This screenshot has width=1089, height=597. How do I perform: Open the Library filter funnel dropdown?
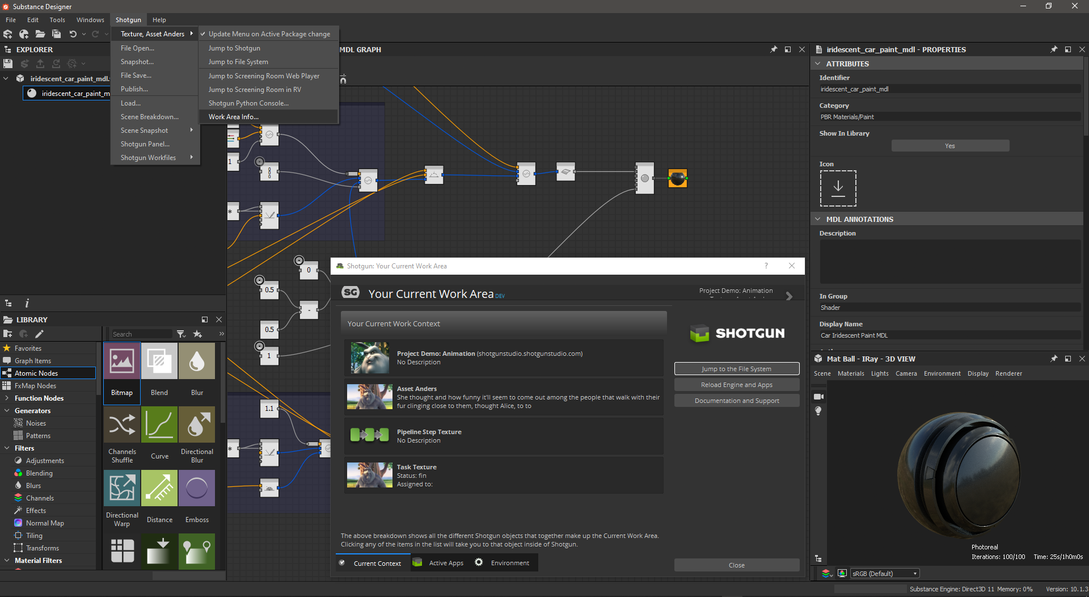coord(181,334)
